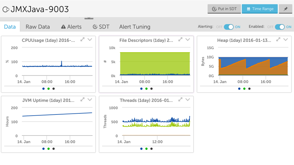Image resolution: width=294 pixels, height=165 pixels.
Task: Open the Heap graph options chevron
Action: click(285, 40)
